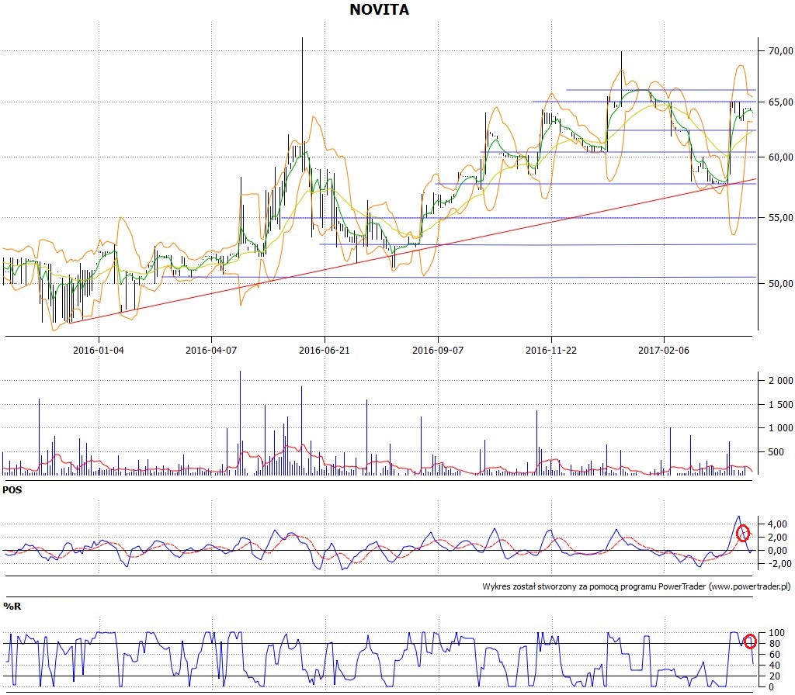Viewport: 795px width, 695px height.
Task: Click the 4,00 POS axis value
Action: (x=778, y=524)
